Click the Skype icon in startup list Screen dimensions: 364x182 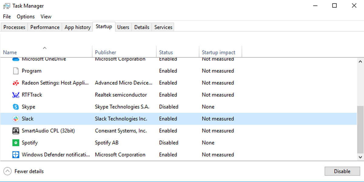[x=16, y=107]
